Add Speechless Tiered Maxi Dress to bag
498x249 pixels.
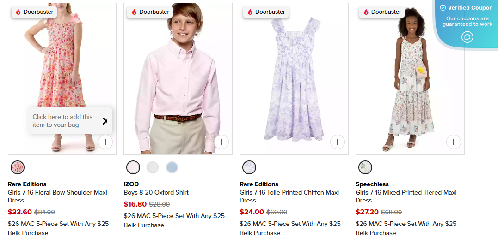[x=454, y=142]
